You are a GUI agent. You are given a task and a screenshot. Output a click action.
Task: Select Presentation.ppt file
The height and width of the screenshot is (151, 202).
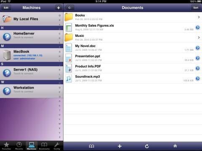click(133, 58)
